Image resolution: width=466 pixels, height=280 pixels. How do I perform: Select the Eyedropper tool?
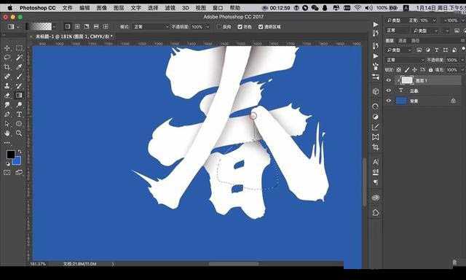(x=19, y=67)
